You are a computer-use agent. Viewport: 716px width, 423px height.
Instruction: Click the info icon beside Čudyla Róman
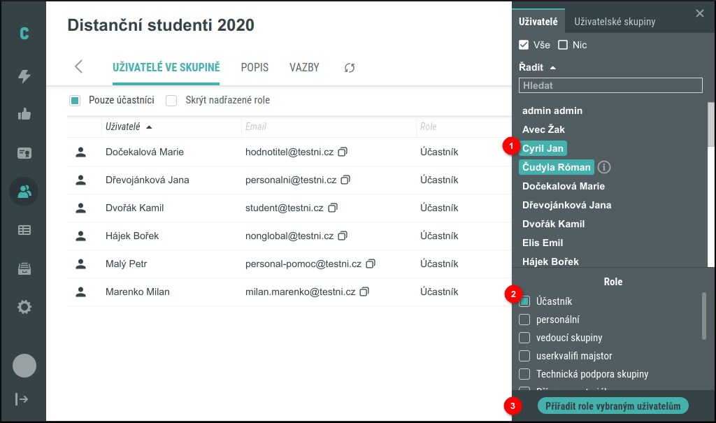pyautogui.click(x=604, y=167)
